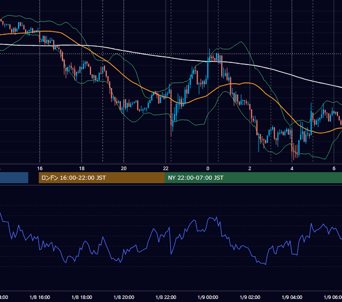This screenshot has width=342, height=302.
Task: Click the hour 0 axis tick label
Action: [x=208, y=169]
